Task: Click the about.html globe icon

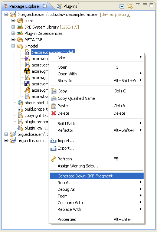Action: (20, 103)
